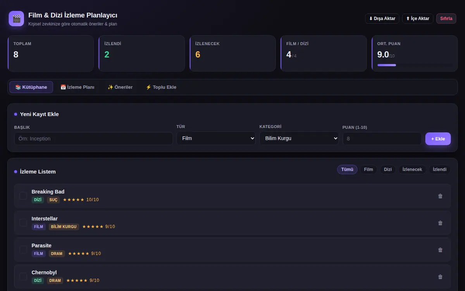465x291 pixels.
Task: Toggle the Chernobyl watched checkbox
Action: coord(23,277)
